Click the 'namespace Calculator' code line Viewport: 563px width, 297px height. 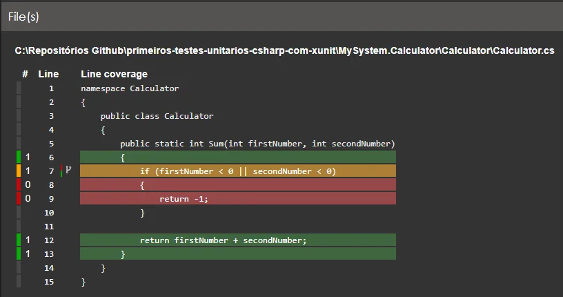(x=130, y=88)
